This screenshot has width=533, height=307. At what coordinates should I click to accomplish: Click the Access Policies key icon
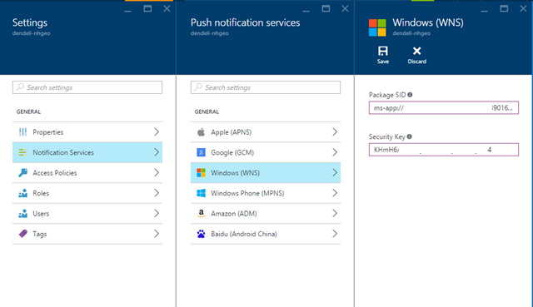[22, 173]
